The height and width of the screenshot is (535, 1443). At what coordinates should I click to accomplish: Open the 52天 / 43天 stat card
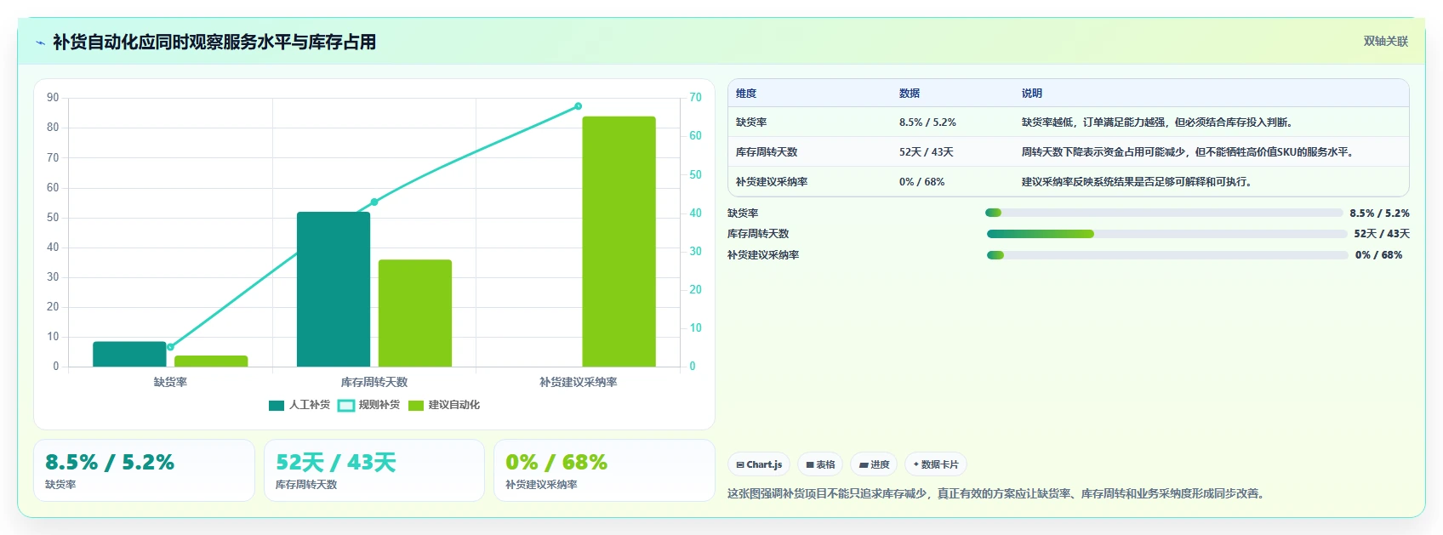[x=374, y=470]
